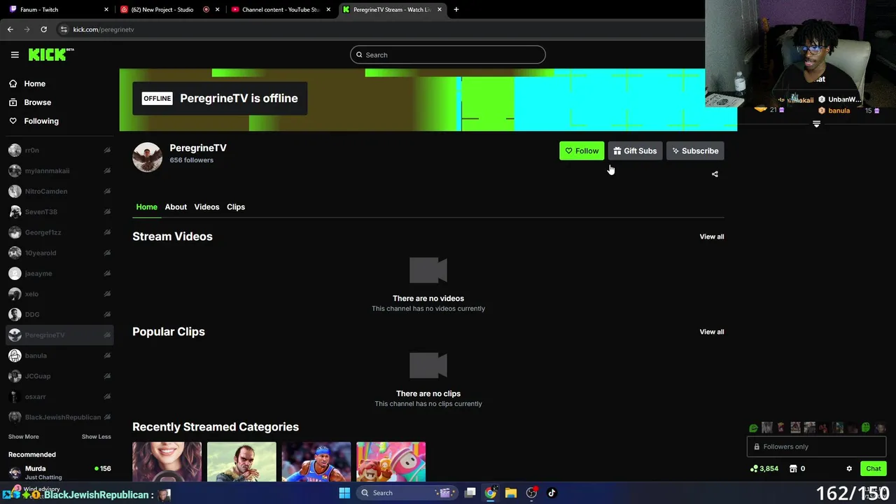The height and width of the screenshot is (504, 896).
Task: Click the share icon below Subscribe
Action: (x=715, y=174)
